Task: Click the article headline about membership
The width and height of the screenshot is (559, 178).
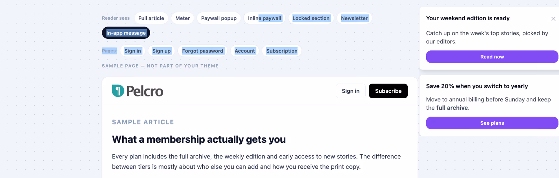Action: [199, 140]
